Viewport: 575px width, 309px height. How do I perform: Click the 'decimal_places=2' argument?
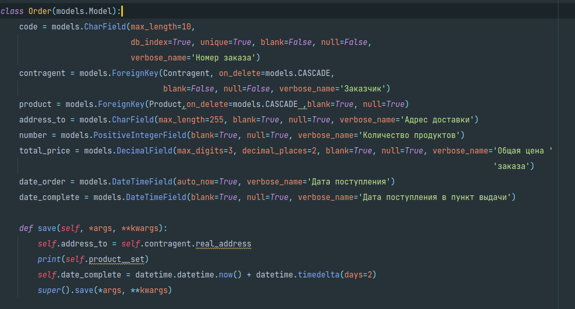pyautogui.click(x=279, y=150)
